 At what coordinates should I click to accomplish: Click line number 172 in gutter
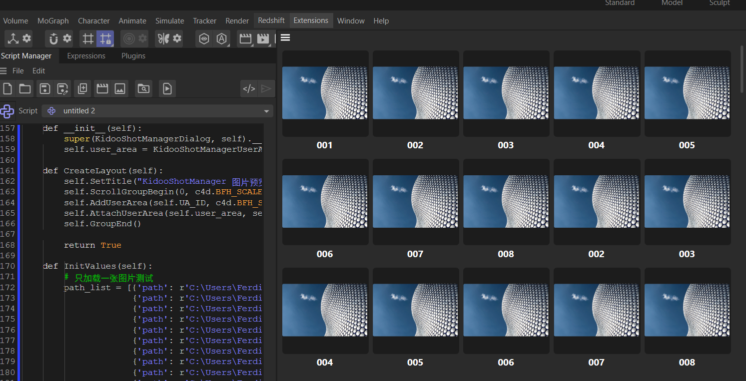click(x=7, y=288)
